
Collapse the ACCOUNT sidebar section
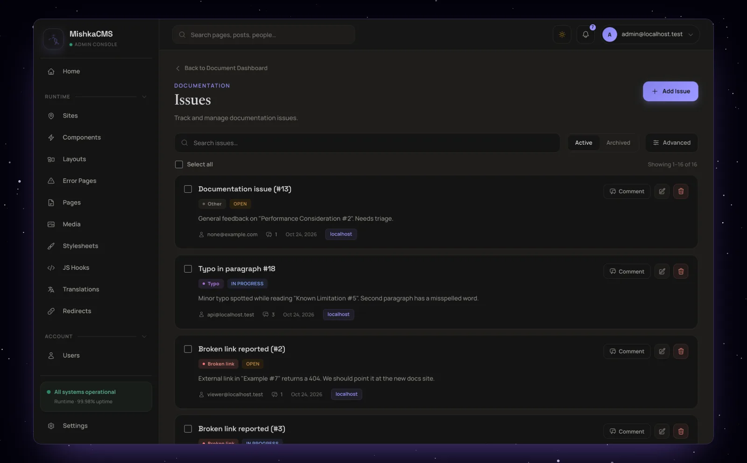tap(144, 337)
